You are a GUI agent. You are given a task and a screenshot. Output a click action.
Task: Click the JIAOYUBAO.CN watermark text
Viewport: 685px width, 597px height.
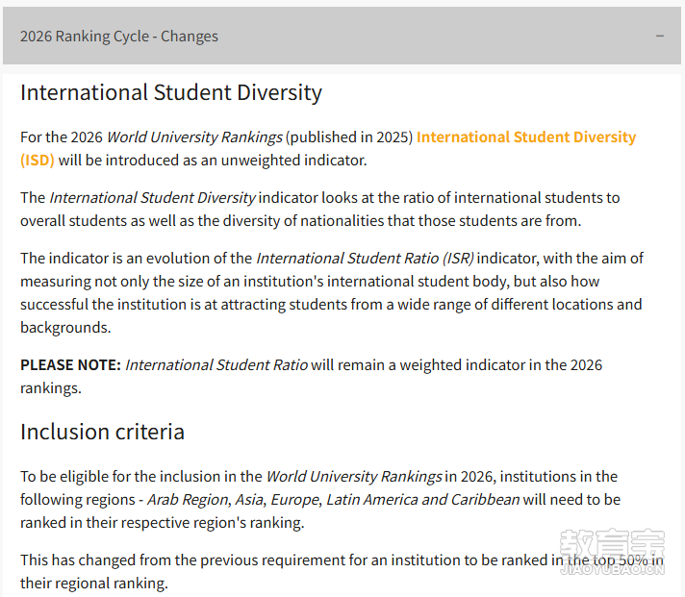click(612, 569)
